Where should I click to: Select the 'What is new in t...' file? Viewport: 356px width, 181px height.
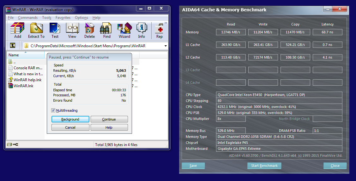25,74
